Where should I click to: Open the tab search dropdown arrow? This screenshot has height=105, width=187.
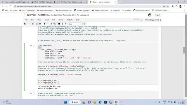(x=167, y=2)
